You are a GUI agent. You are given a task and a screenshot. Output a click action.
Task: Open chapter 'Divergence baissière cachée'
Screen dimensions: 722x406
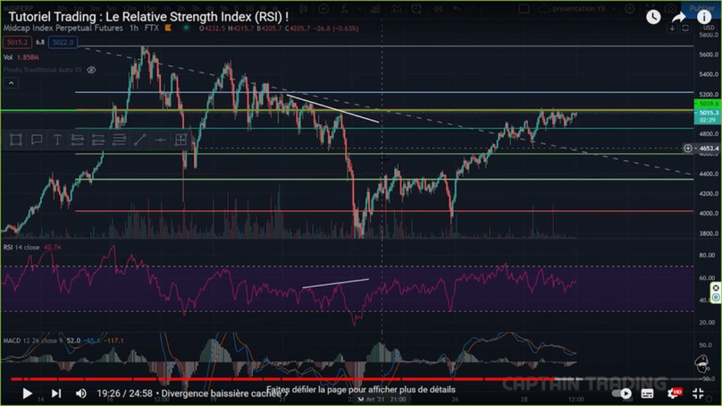point(224,393)
